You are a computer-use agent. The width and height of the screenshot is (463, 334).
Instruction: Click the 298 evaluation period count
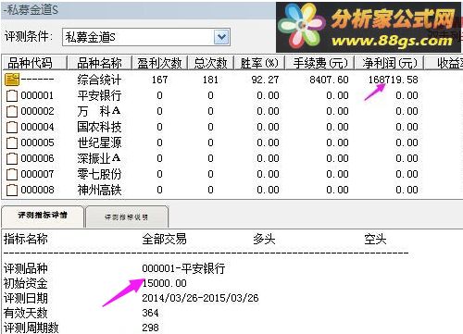(x=150, y=328)
